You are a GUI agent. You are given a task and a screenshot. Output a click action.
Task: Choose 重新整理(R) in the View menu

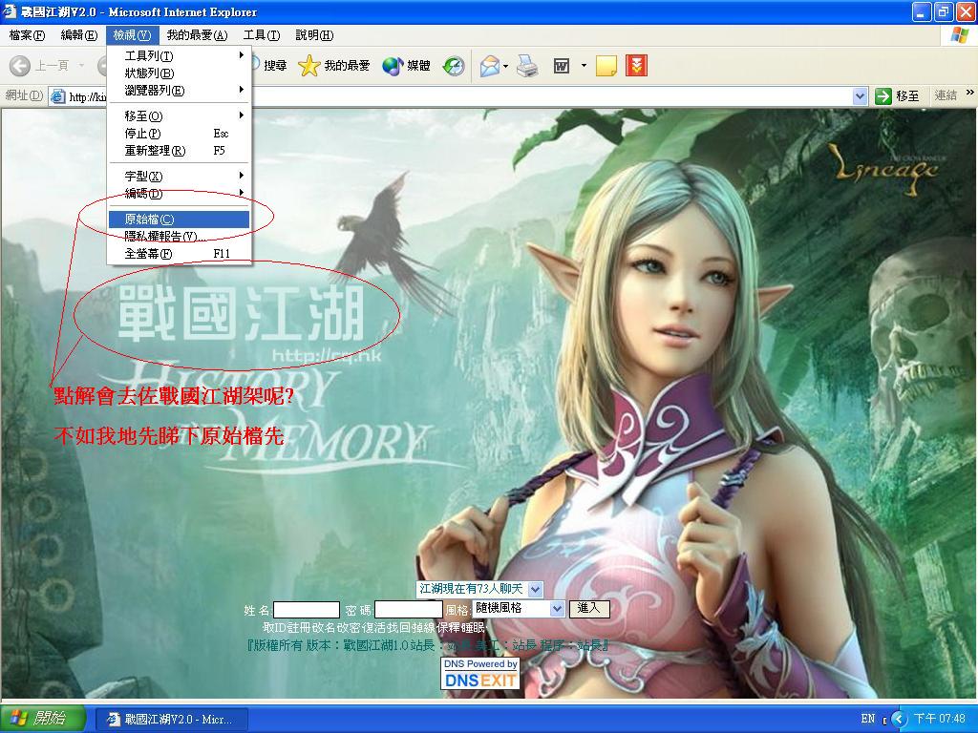click(x=179, y=151)
